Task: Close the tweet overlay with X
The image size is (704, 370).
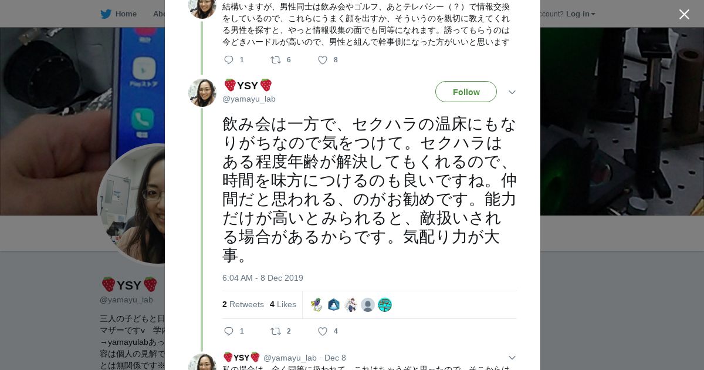Action: pos(684,15)
